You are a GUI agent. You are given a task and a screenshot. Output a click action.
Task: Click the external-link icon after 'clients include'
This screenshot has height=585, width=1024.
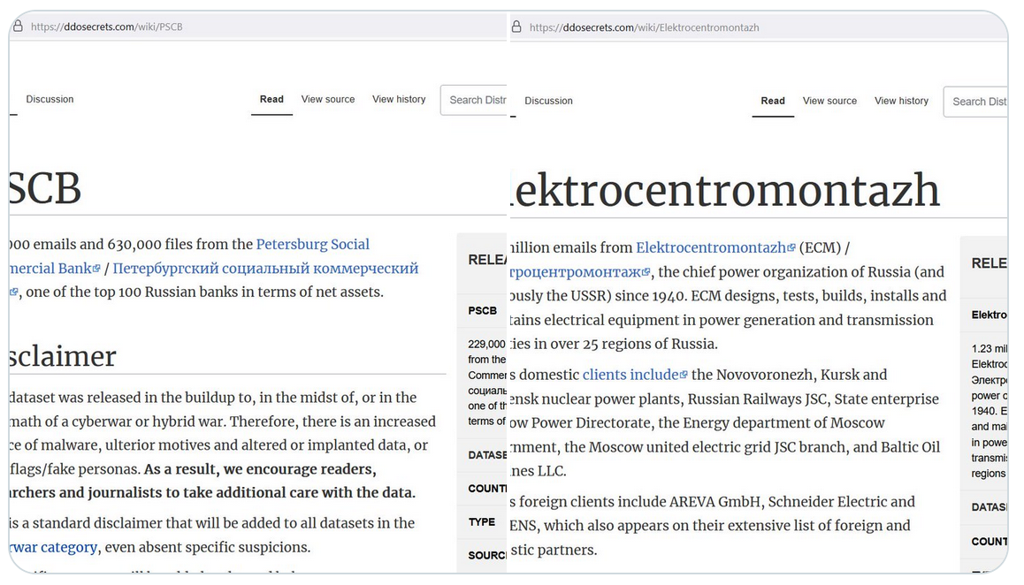click(684, 375)
